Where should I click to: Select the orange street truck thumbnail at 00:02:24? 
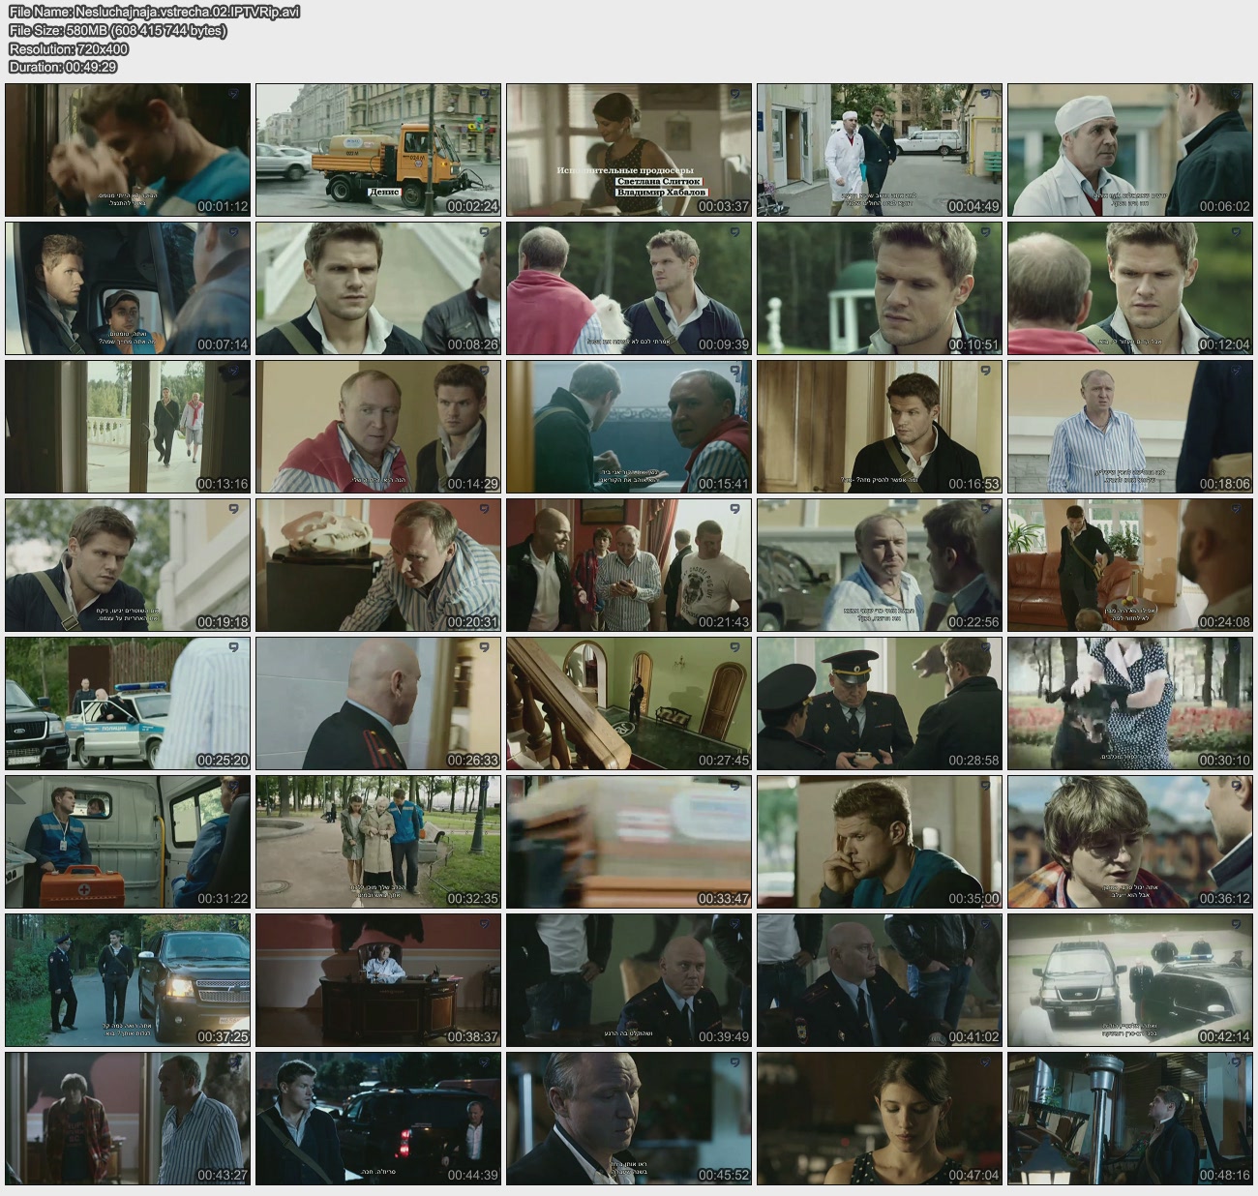378,150
